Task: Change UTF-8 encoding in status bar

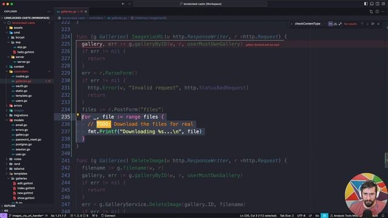Action: 301,216
